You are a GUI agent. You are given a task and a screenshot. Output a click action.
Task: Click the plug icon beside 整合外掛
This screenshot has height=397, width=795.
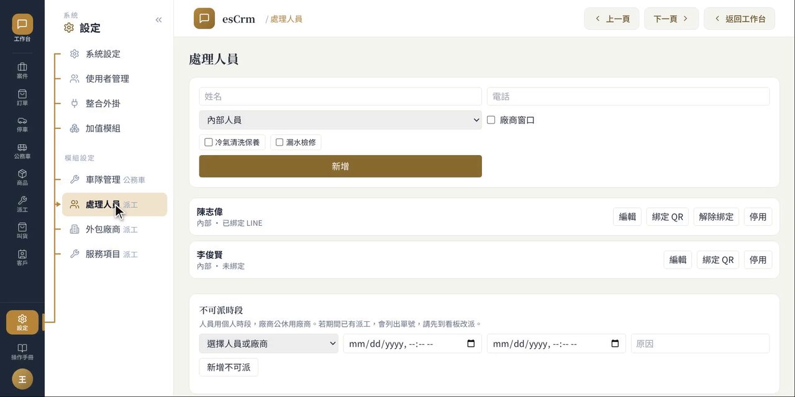tap(75, 104)
